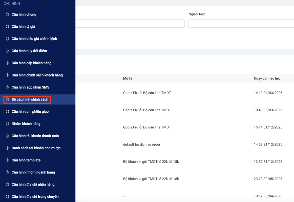Click gear icon next to Cấu hình tỷ giá

pos(7,27)
